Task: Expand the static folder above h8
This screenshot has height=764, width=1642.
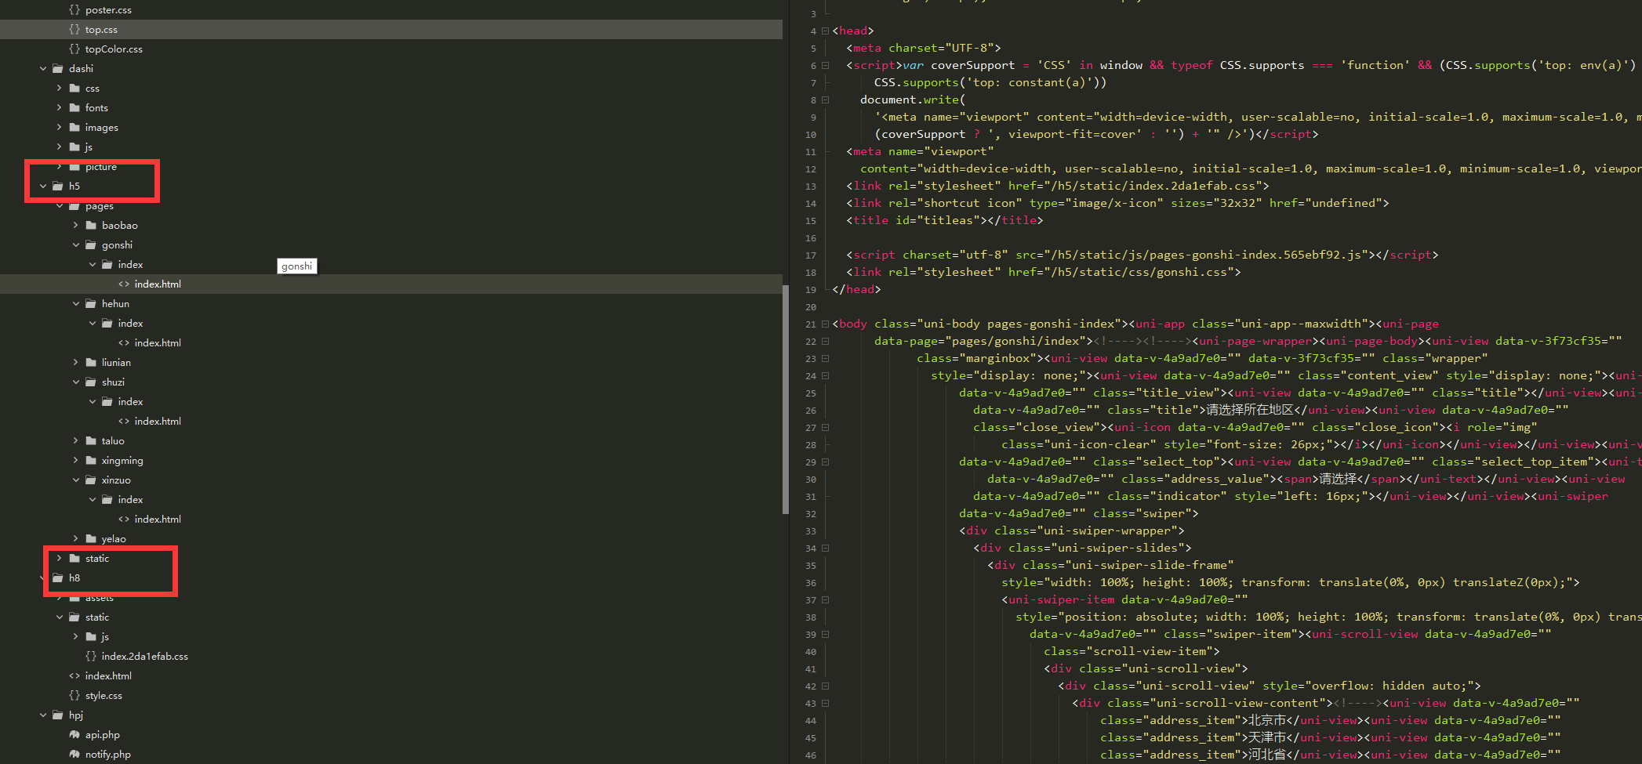Action: (59, 559)
